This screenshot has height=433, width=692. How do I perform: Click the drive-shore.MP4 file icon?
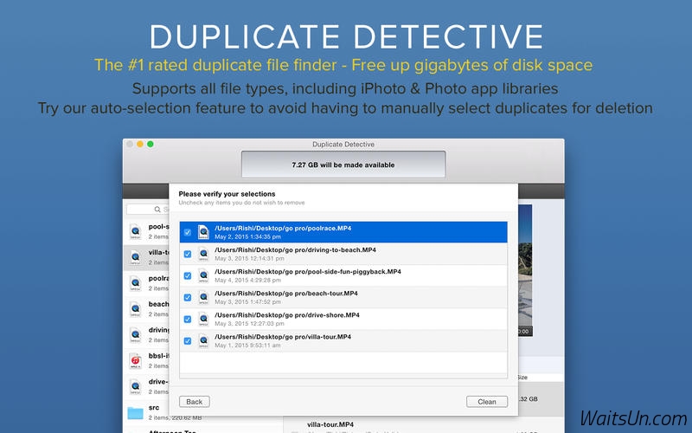click(203, 319)
